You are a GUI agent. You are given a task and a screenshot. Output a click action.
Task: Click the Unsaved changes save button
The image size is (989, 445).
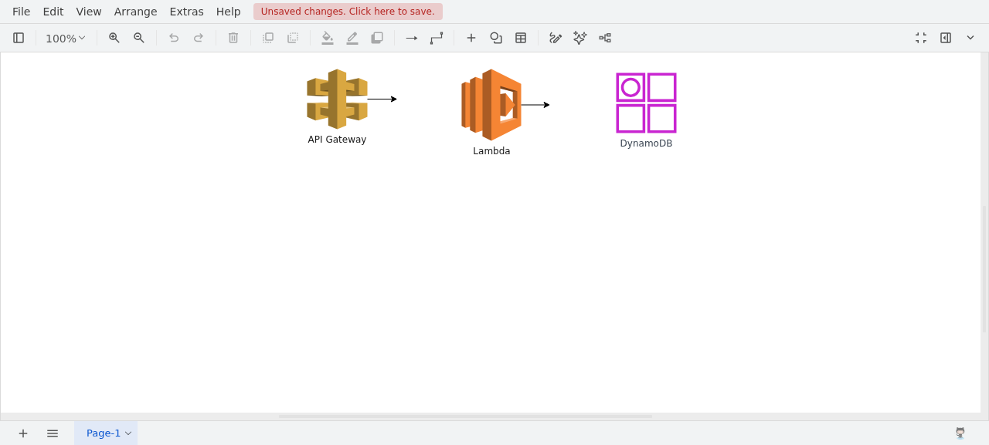pos(348,12)
